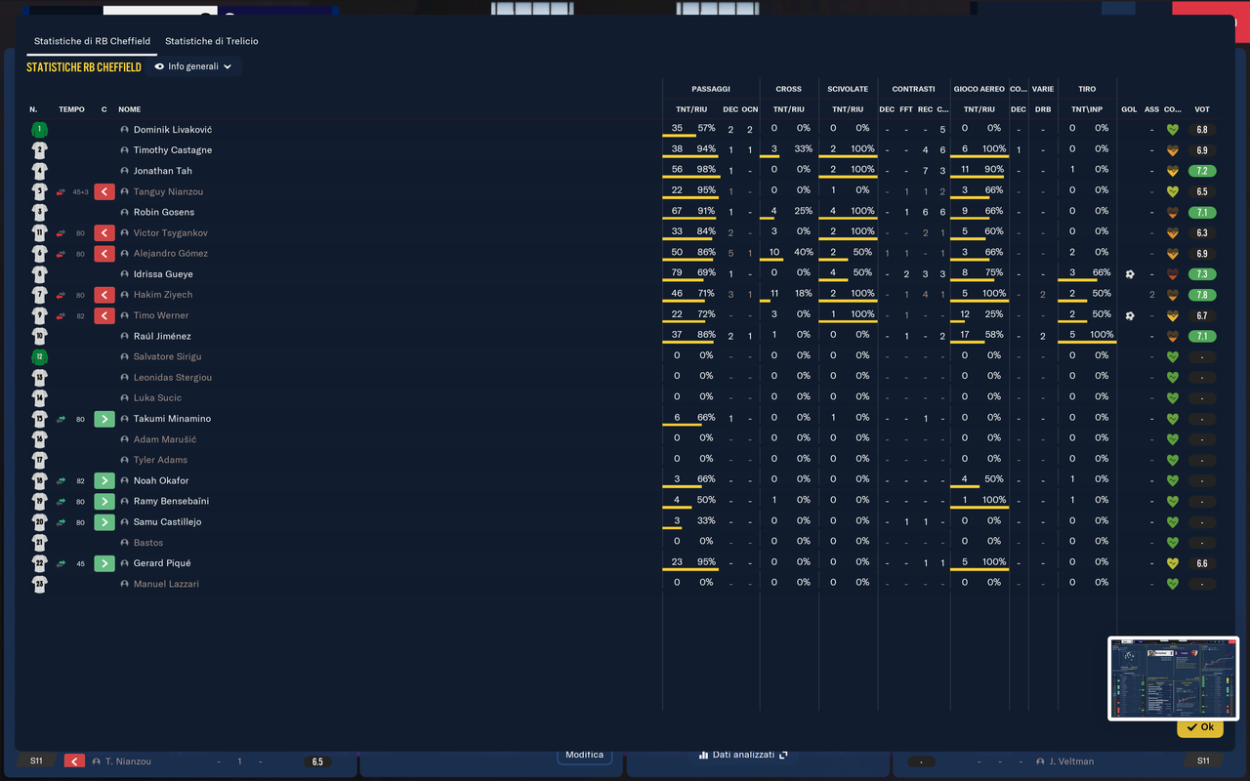This screenshot has width=1250, height=781.
Task: Sort by the GOL column header
Action: tap(1129, 109)
